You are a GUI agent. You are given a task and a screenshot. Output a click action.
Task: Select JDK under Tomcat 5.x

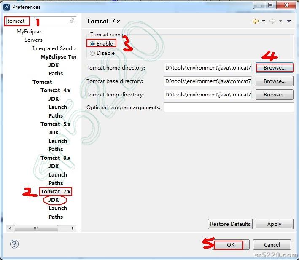click(x=54, y=133)
